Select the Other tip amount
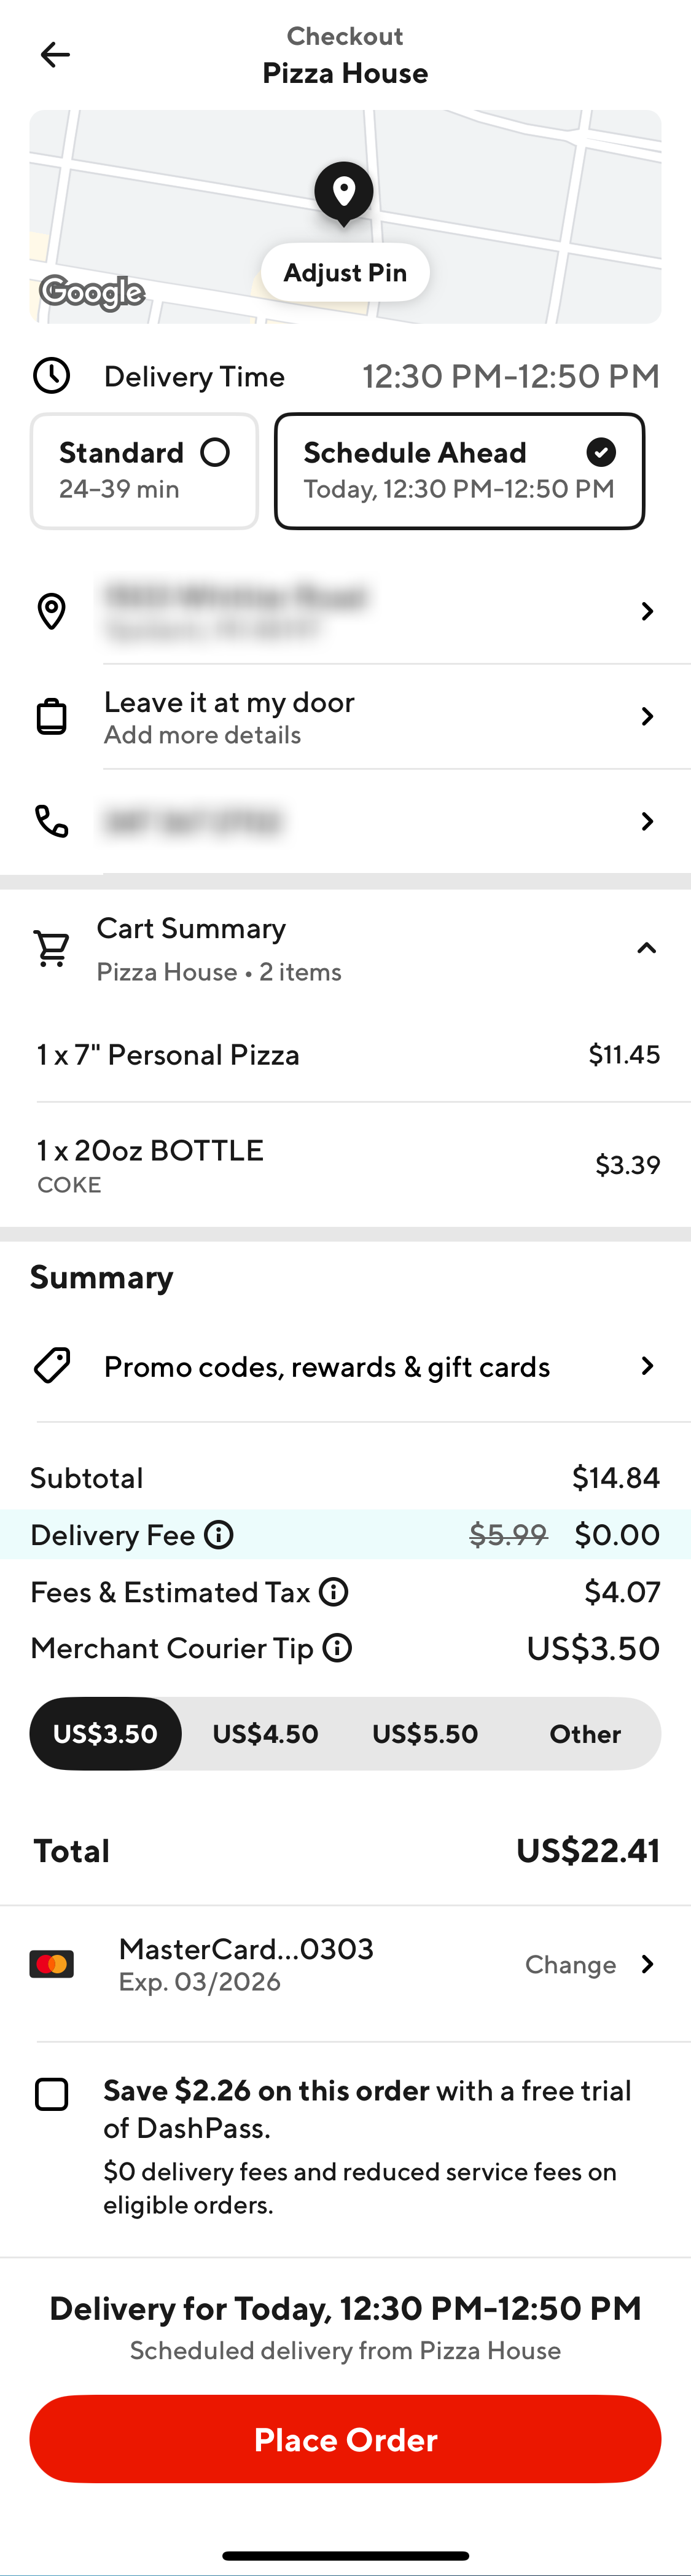This screenshot has width=691, height=2576. [x=585, y=1733]
